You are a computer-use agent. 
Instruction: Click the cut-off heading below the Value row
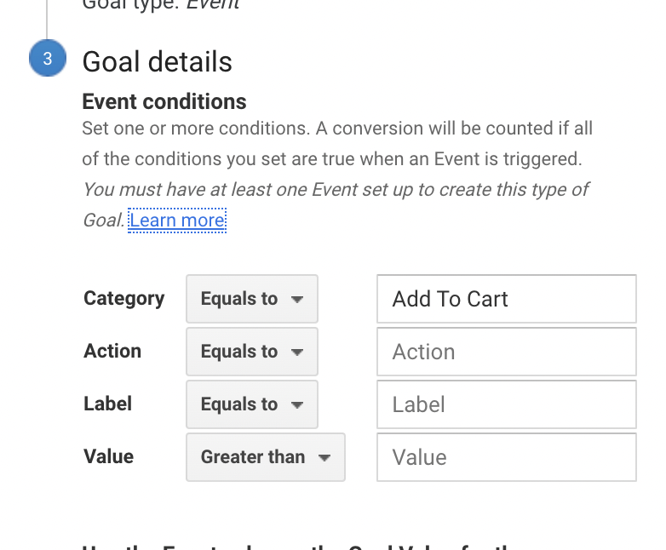coord(307,546)
